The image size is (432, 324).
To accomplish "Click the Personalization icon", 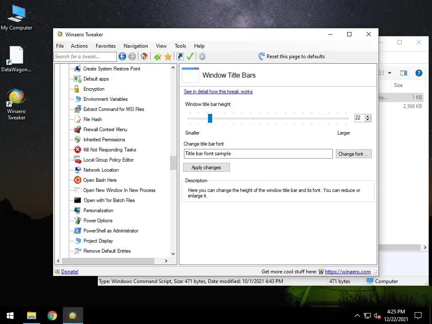I will point(78,210).
